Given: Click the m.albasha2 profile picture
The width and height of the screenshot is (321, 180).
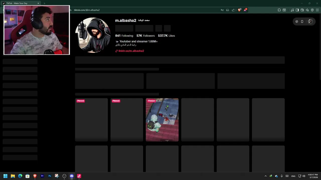Looking at the screenshot, I should (93, 35).
